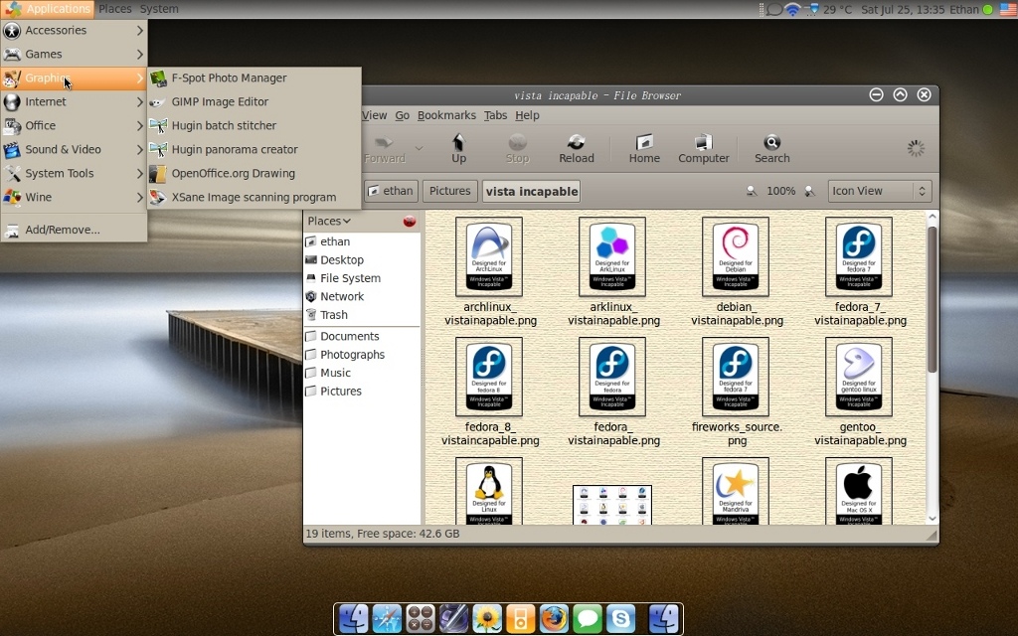Launch Skype from the dock
Image resolution: width=1018 pixels, height=636 pixels.
click(620, 618)
